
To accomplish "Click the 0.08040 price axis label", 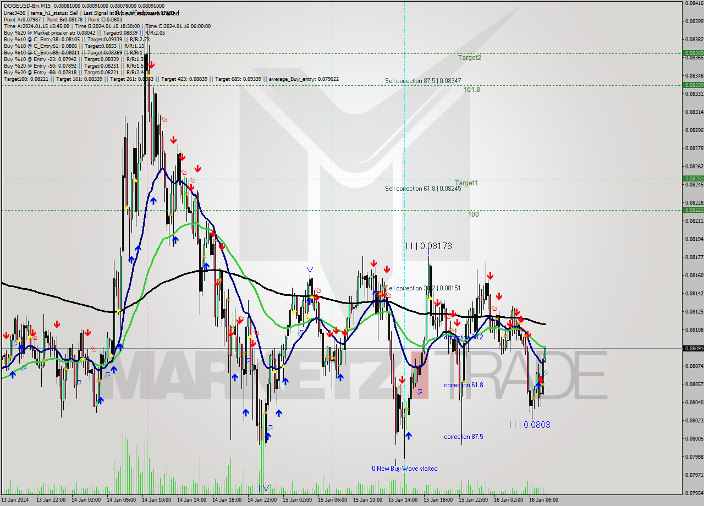I will coord(694,402).
